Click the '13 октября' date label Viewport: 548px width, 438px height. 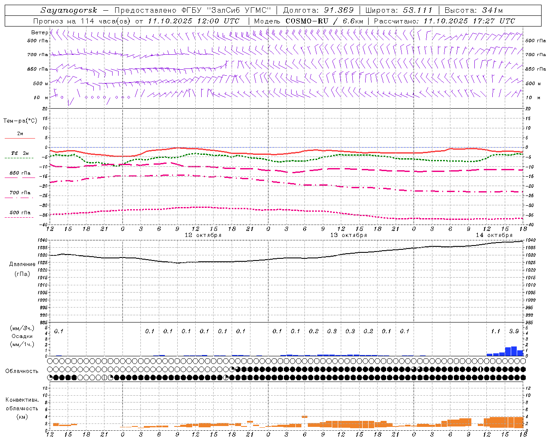348,235
